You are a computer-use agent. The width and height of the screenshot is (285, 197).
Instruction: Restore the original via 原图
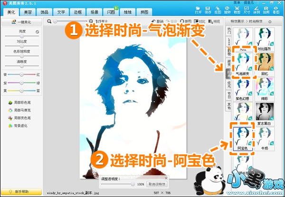(x=186, y=21)
